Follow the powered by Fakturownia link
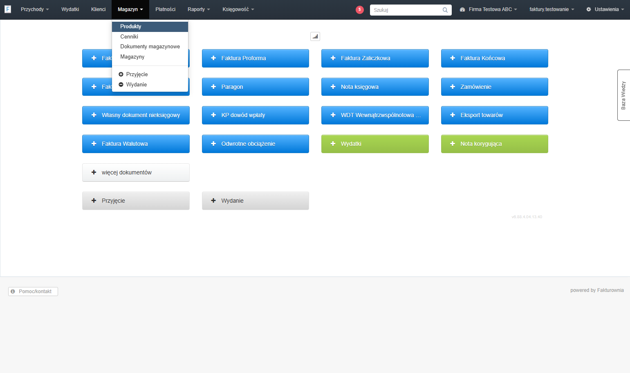 [597, 290]
